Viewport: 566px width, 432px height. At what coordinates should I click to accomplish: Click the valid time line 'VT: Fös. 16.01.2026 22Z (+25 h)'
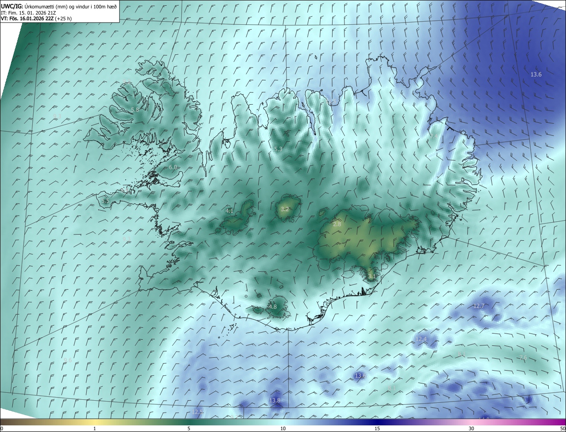36,19
